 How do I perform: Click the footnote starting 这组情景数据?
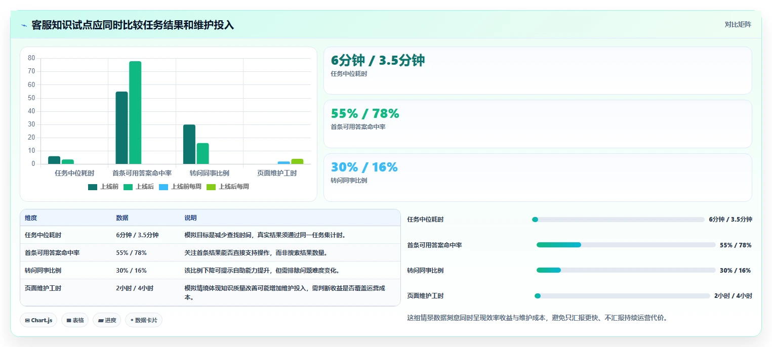click(537, 318)
